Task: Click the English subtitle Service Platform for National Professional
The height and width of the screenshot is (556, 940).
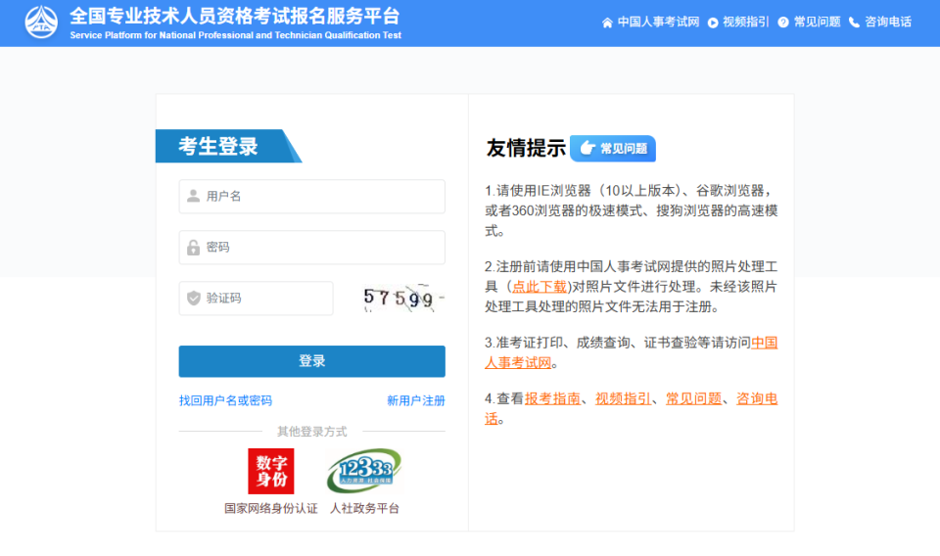Action: click(236, 35)
